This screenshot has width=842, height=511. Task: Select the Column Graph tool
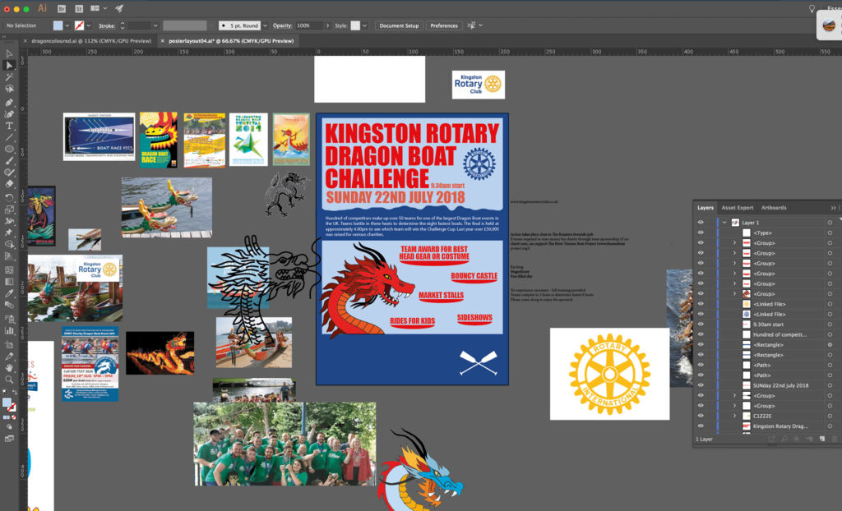tap(9, 330)
